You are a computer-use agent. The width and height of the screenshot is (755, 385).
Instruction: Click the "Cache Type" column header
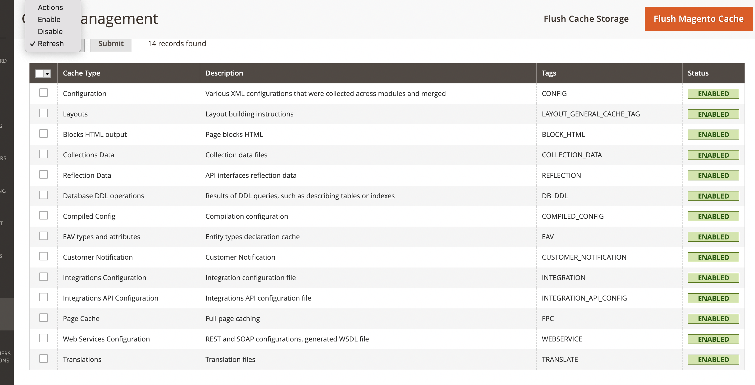click(x=81, y=73)
